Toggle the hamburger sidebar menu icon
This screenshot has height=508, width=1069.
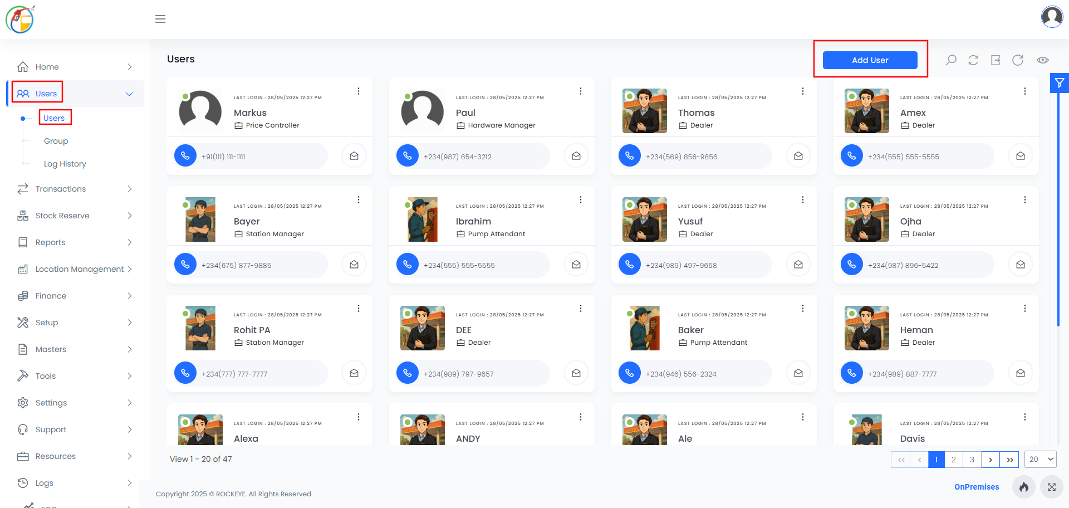pyautogui.click(x=160, y=19)
